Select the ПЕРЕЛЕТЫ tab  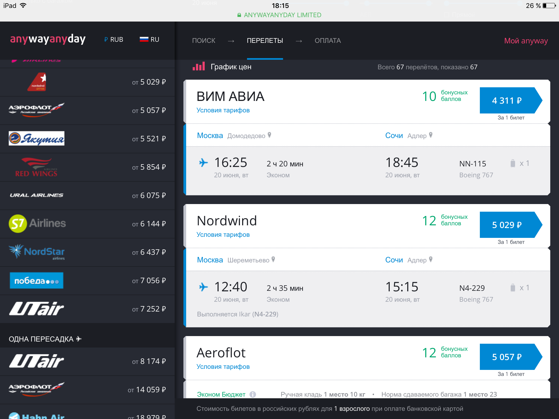(265, 41)
